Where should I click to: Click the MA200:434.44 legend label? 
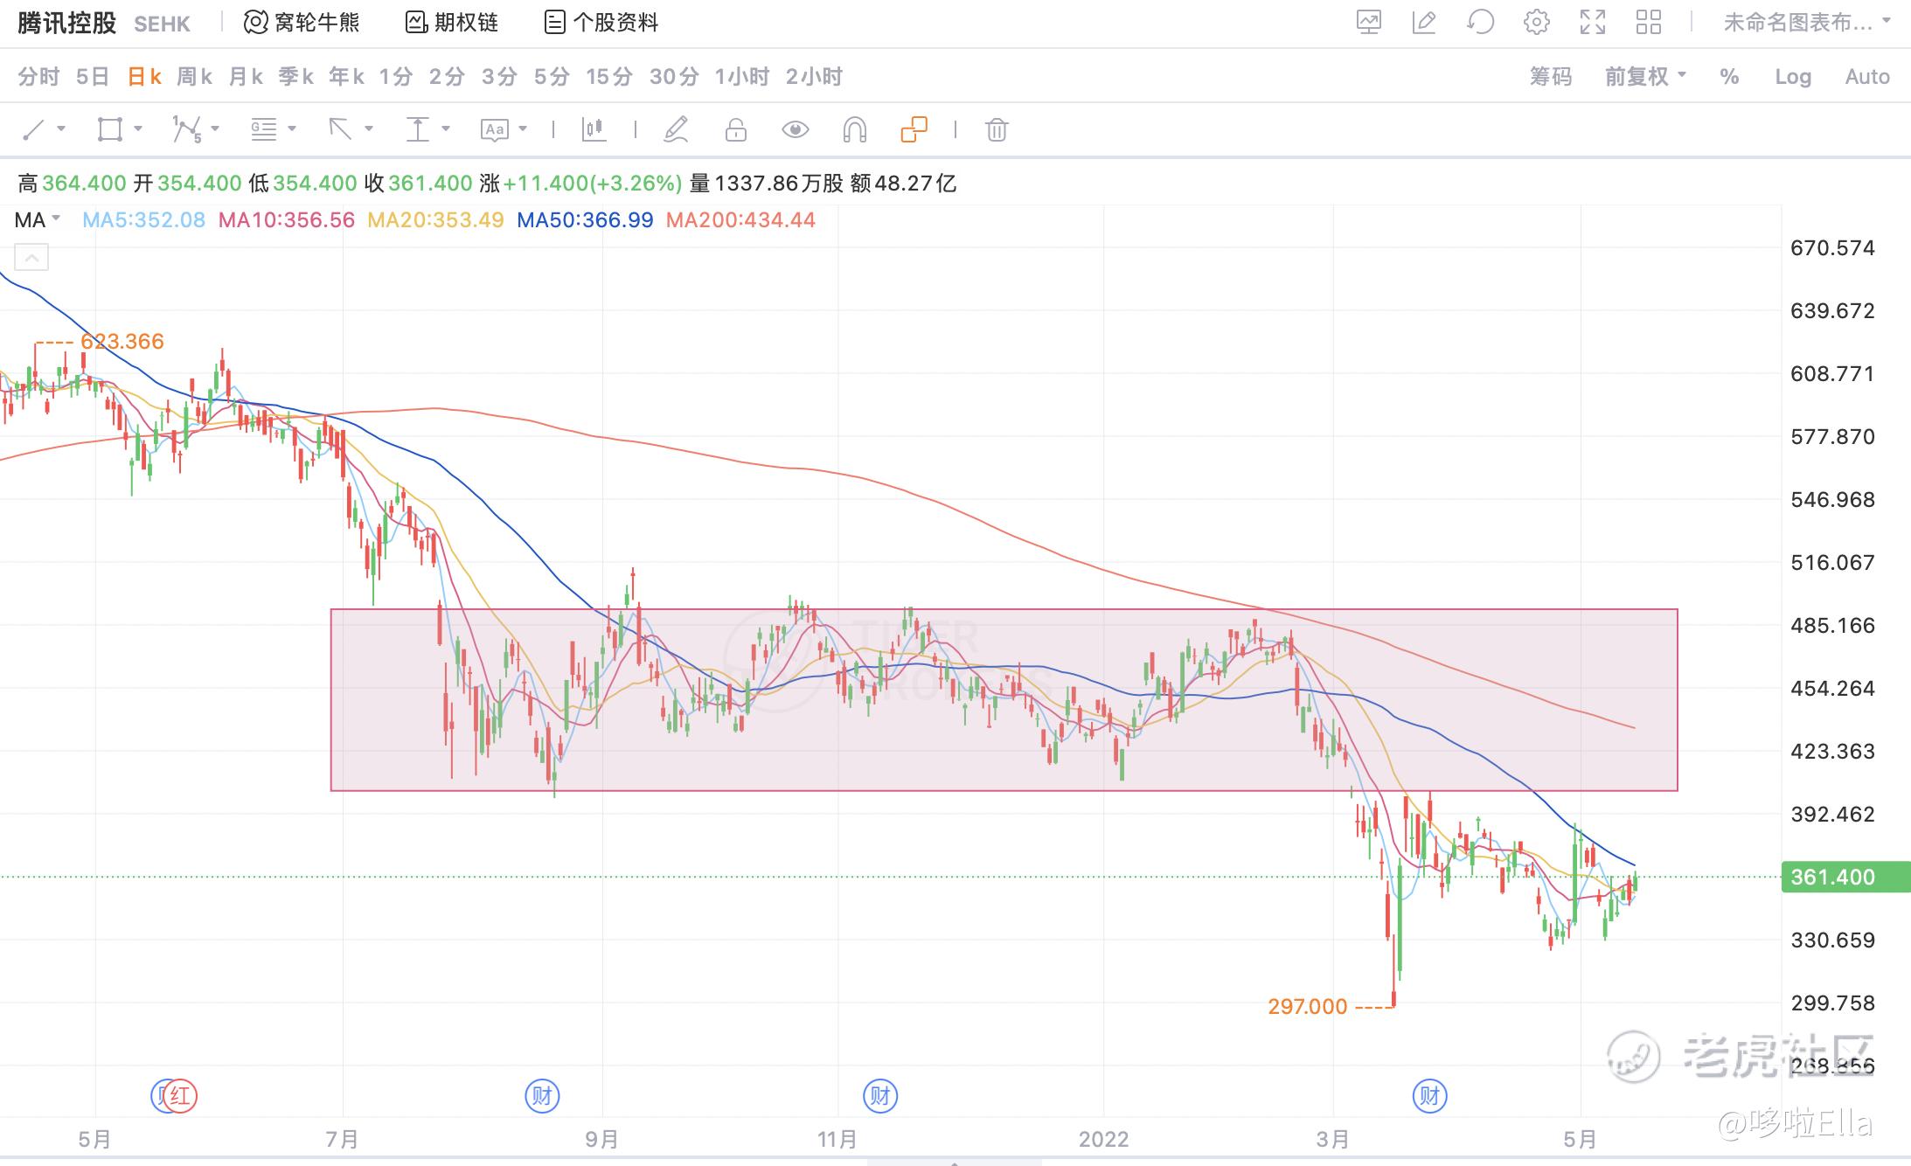(x=740, y=220)
